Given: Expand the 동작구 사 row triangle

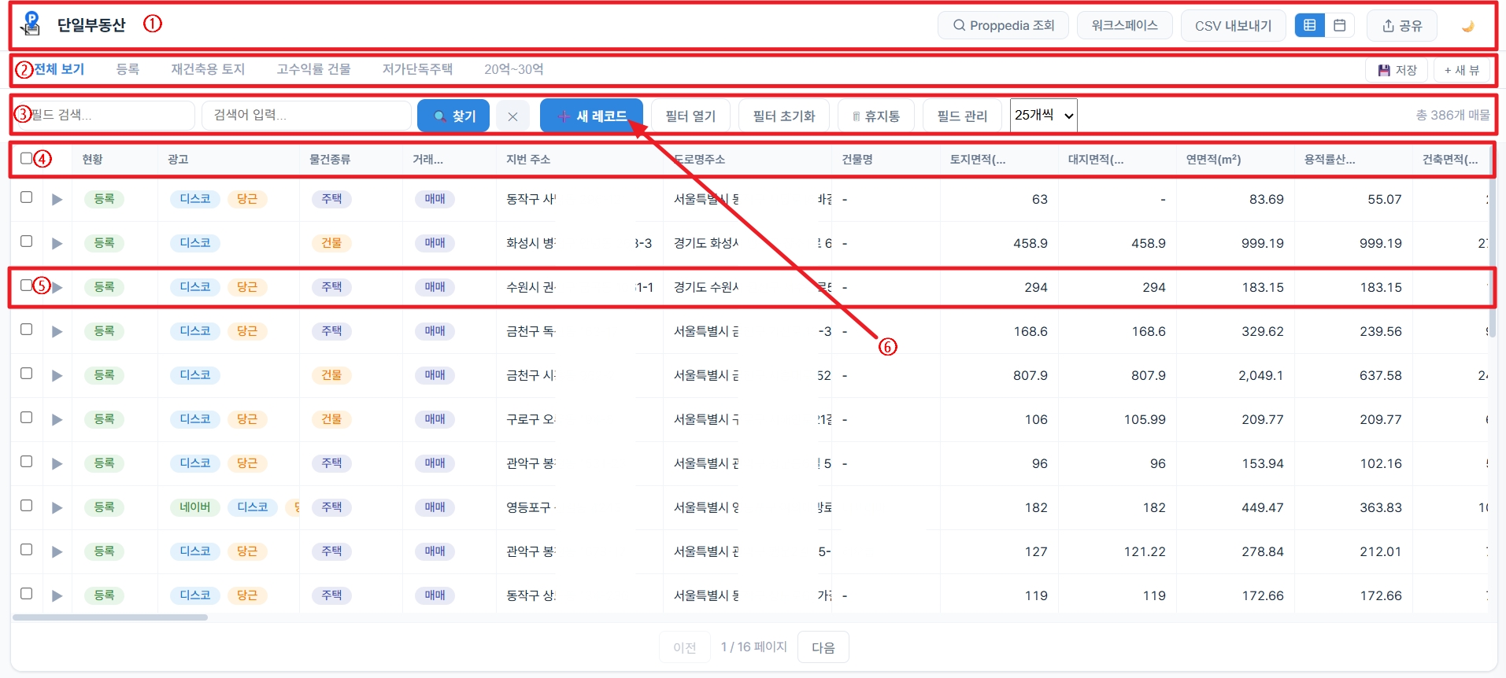Looking at the screenshot, I should tap(57, 200).
